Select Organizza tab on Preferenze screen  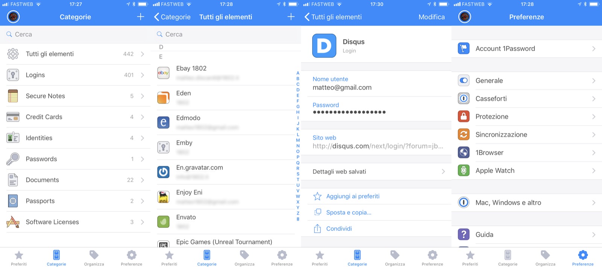click(546, 258)
